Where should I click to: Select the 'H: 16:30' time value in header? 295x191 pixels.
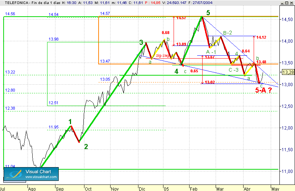point(69,3)
